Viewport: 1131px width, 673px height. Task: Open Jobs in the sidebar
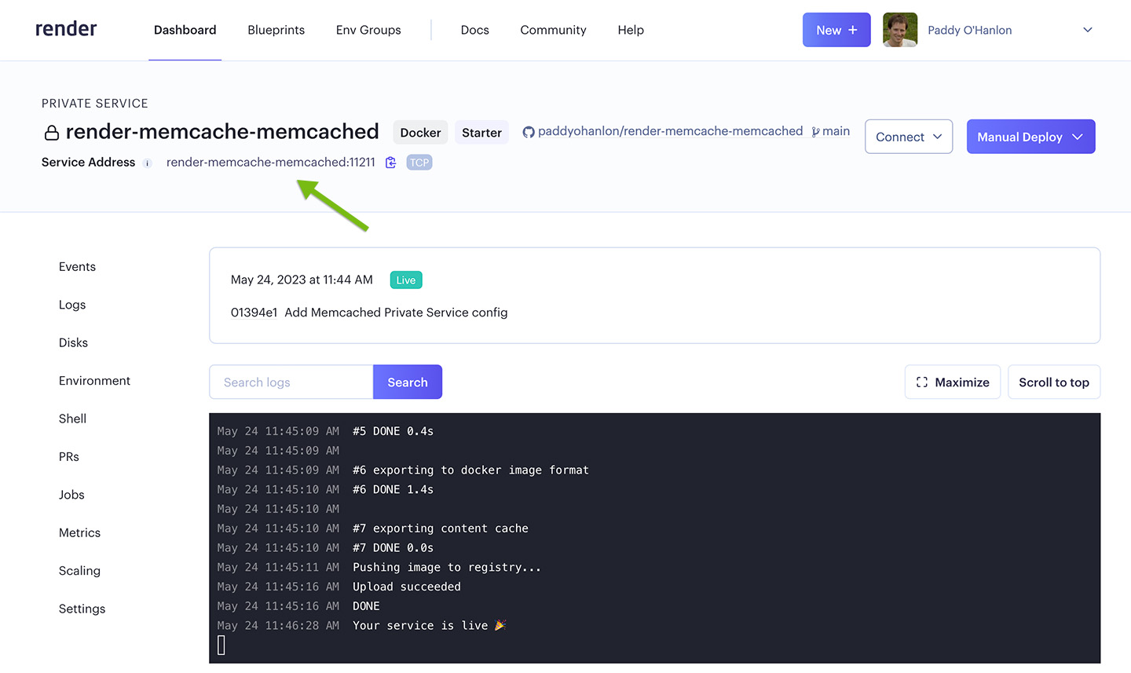pos(71,495)
